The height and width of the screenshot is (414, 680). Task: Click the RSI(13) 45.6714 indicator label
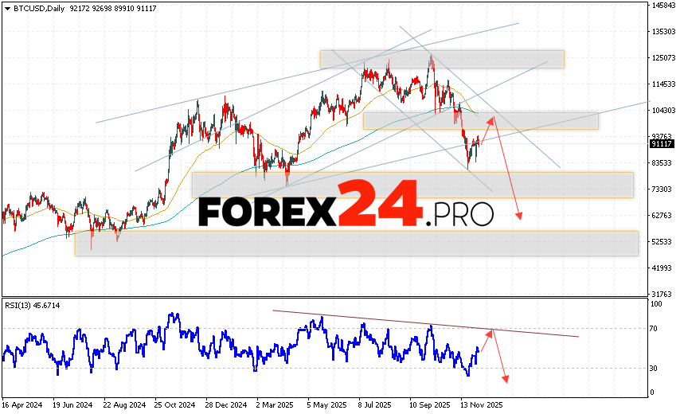pyautogui.click(x=31, y=306)
